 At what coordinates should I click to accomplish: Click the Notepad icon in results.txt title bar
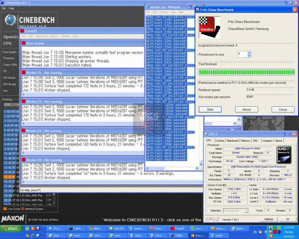click(147, 7)
